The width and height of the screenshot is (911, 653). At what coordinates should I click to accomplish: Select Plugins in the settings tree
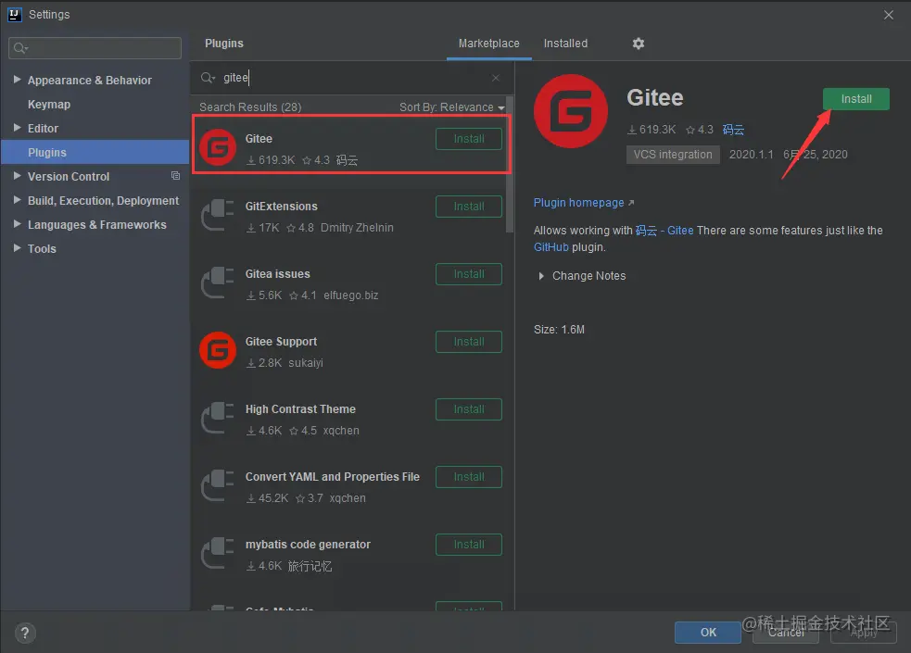point(95,153)
